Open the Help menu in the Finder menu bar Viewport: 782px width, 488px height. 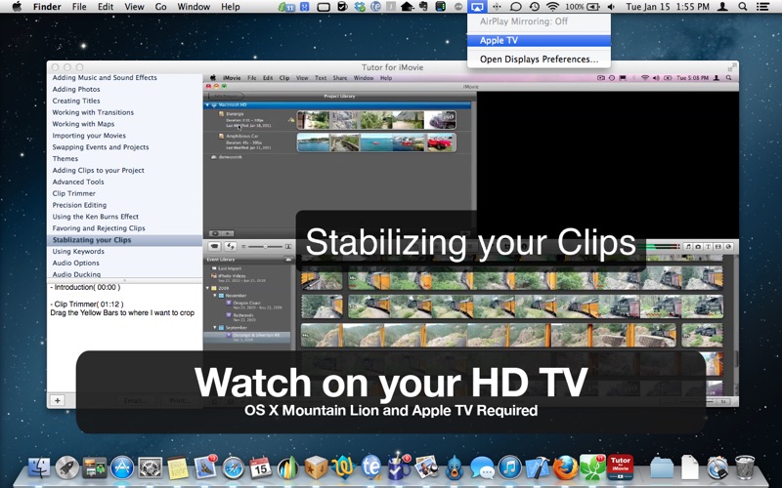click(x=231, y=7)
